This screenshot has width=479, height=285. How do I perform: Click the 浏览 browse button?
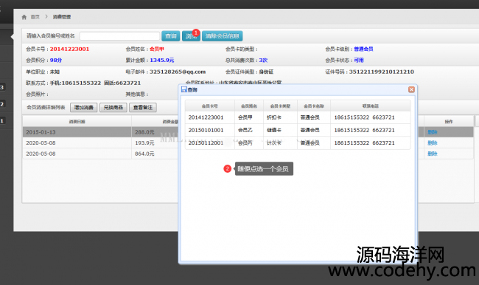tap(191, 36)
